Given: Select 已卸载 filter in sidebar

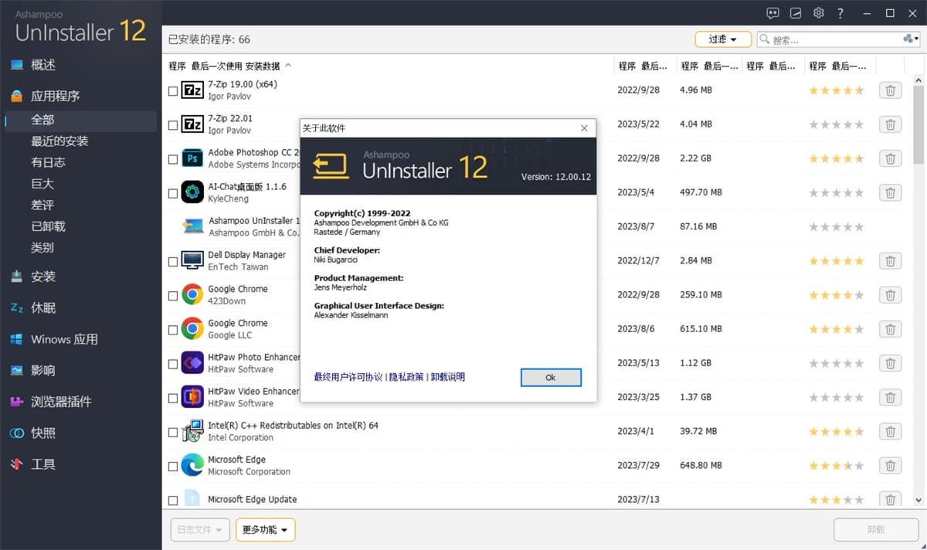Looking at the screenshot, I should 48,226.
